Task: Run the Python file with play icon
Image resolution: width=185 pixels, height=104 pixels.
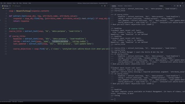Action: (x=102, y=6)
